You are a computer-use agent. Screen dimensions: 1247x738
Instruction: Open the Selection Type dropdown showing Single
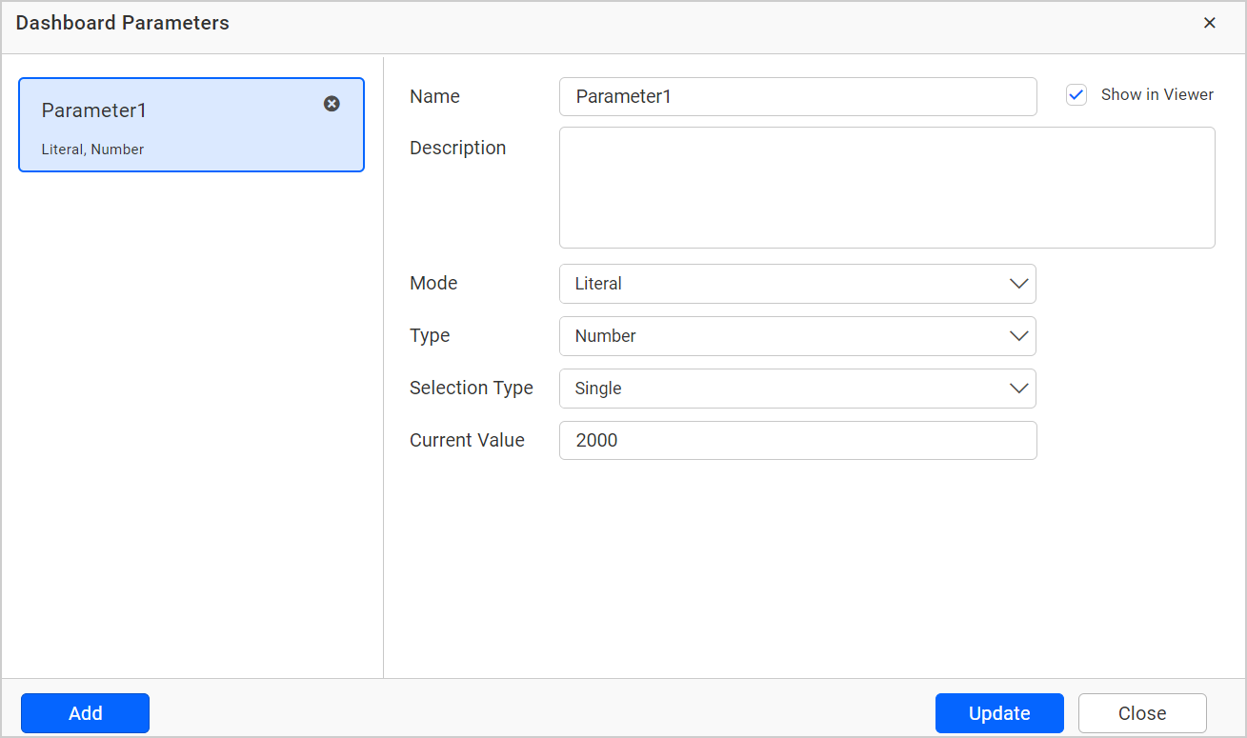[x=797, y=388]
